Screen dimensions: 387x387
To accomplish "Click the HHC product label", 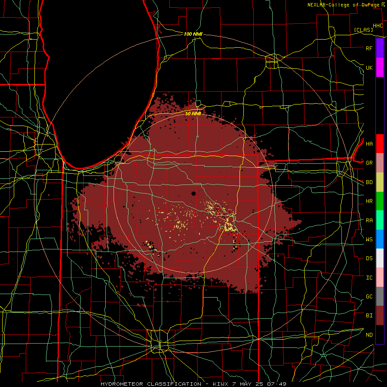I will pos(378,26).
